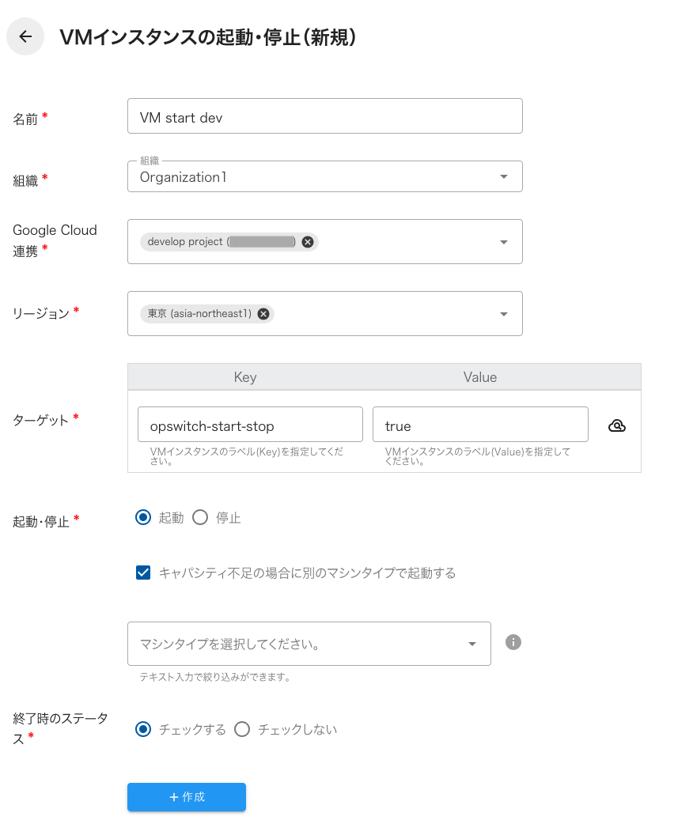Viewport: 693px width, 824px height.
Task: Click the Key field with opswitch-start-stop
Action: coord(250,424)
